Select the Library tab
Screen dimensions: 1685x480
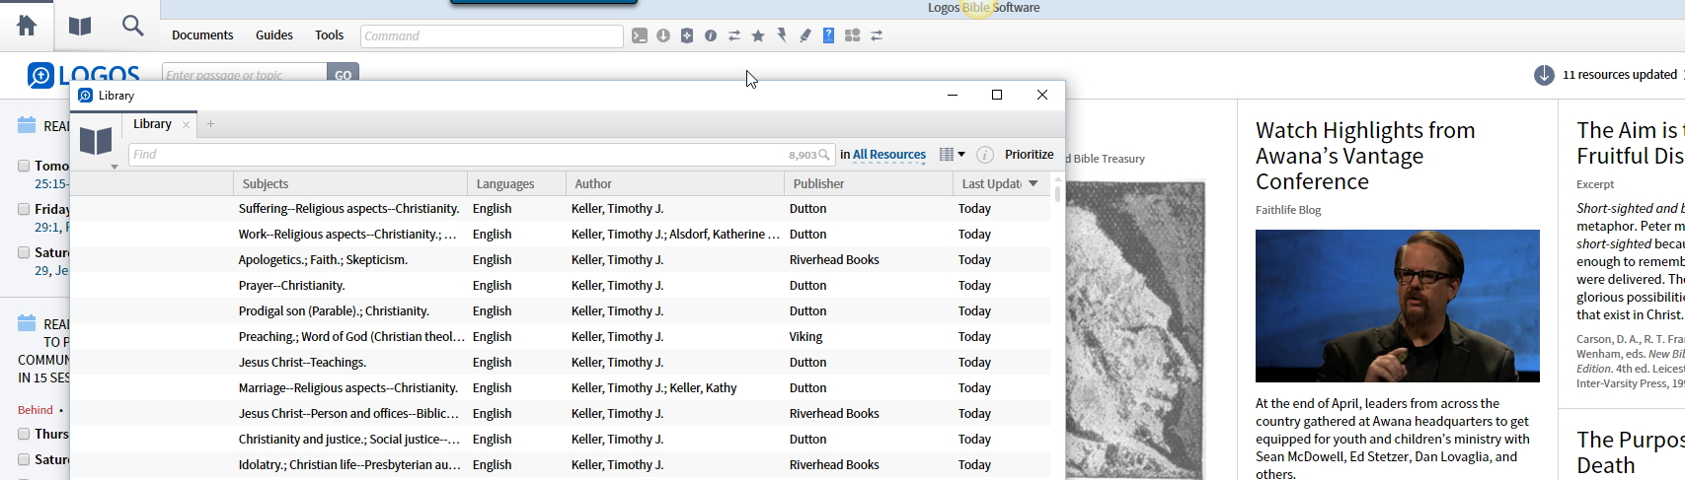click(152, 124)
